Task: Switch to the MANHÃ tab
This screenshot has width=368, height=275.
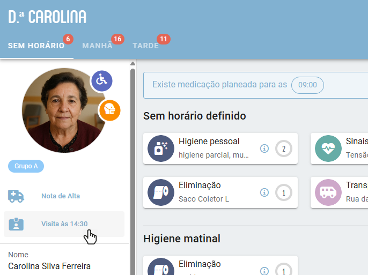Action: point(98,46)
